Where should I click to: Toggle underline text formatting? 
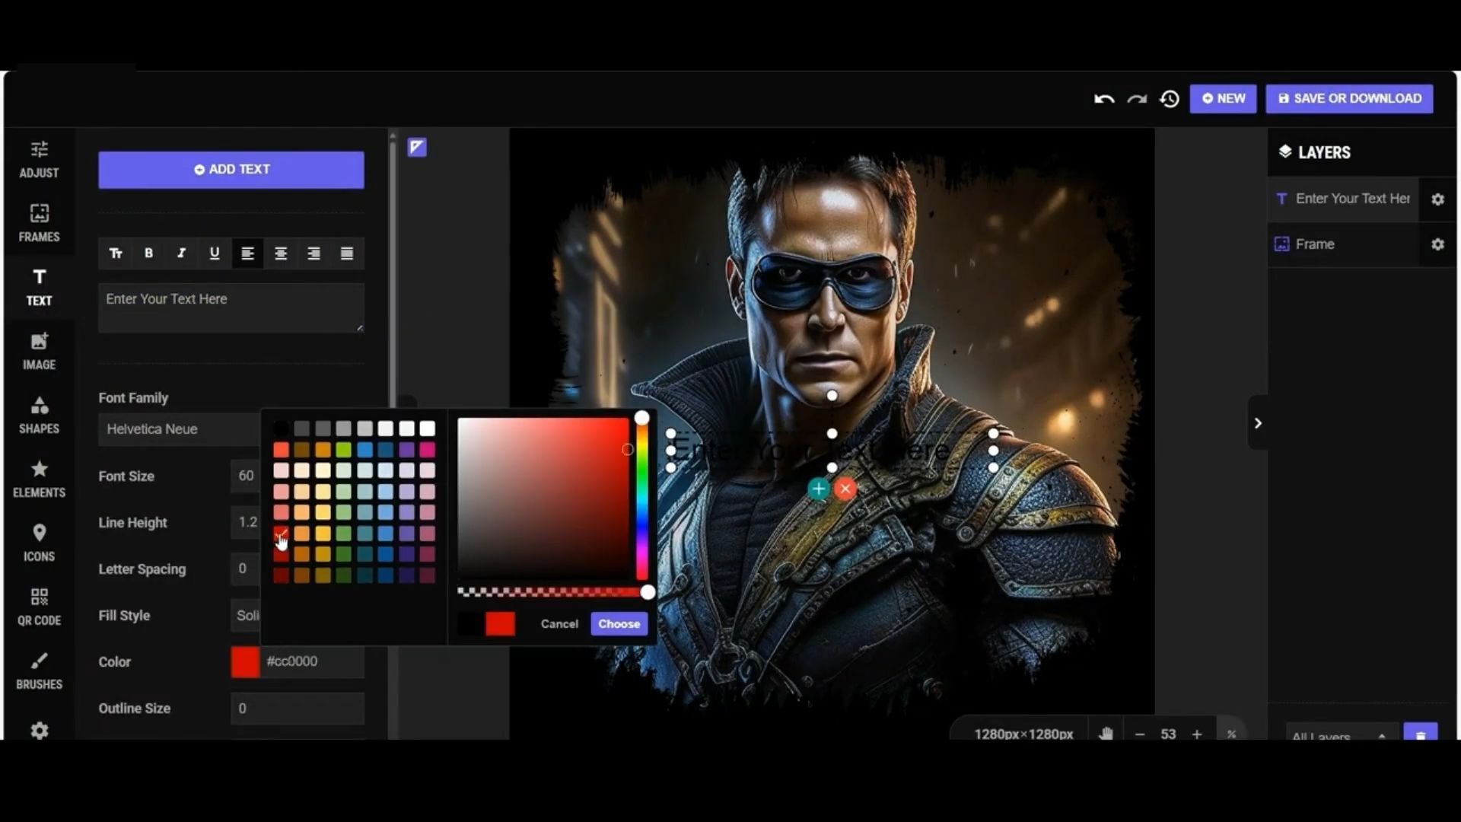coord(215,253)
